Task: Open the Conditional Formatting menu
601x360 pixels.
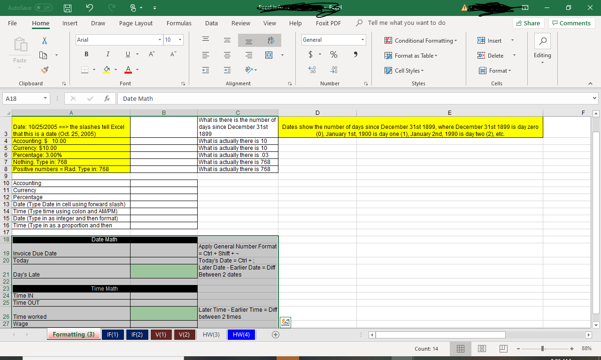Action: (x=420, y=40)
